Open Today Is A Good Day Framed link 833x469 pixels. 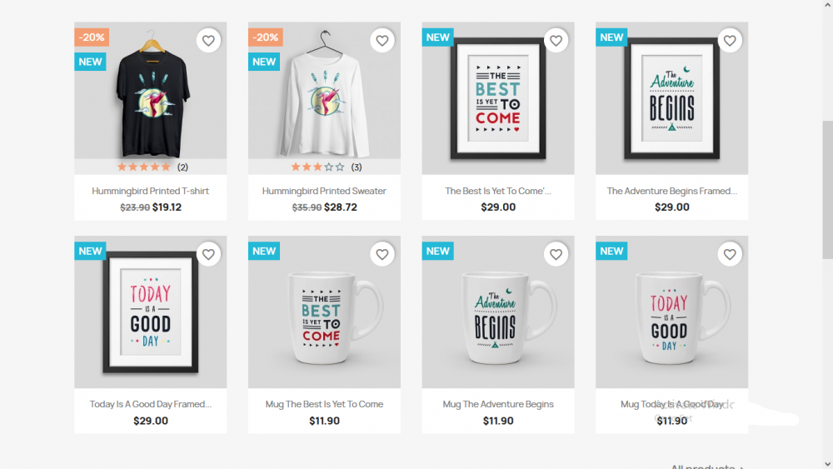click(150, 404)
